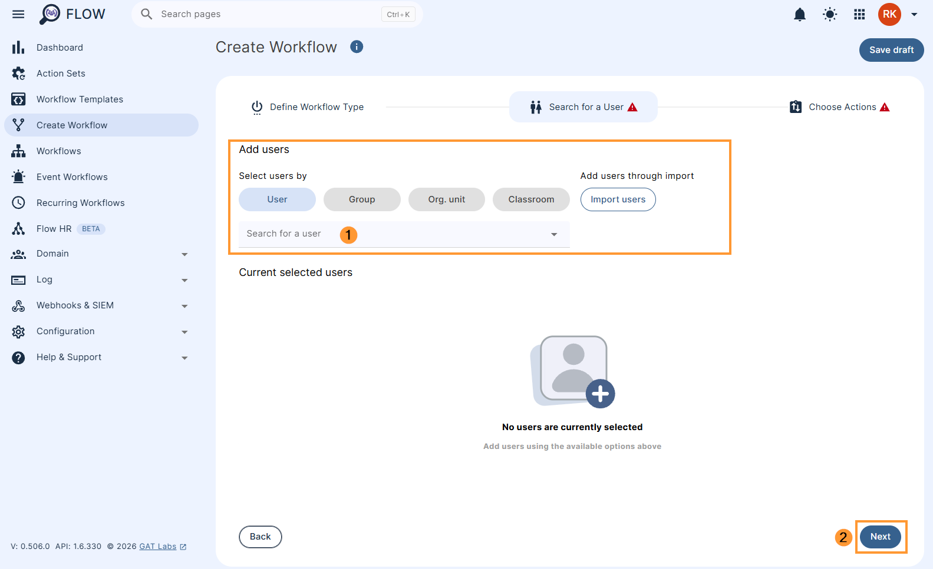Open the notifications bell
933x569 pixels.
tap(800, 15)
